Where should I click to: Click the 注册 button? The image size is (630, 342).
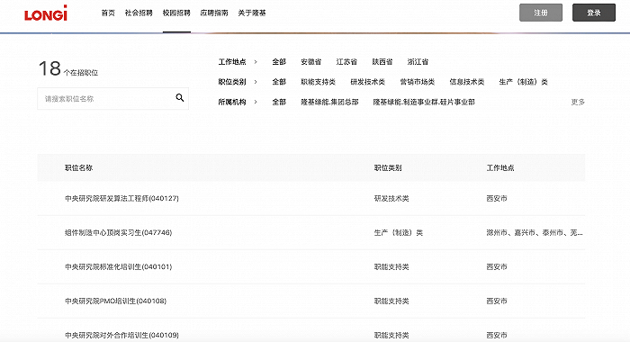pyautogui.click(x=541, y=13)
